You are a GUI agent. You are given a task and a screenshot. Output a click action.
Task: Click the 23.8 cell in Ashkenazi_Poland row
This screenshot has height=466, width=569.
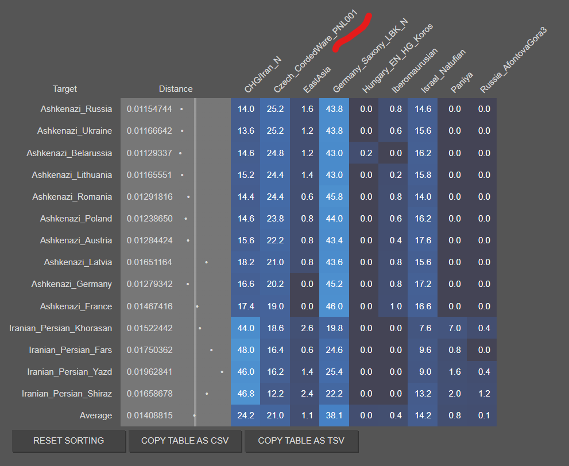tap(275, 219)
